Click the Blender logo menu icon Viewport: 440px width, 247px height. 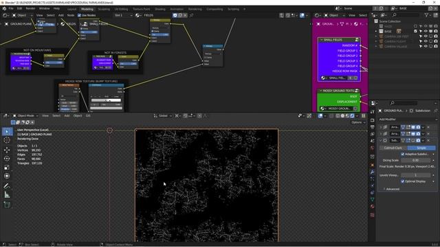coord(4,9)
